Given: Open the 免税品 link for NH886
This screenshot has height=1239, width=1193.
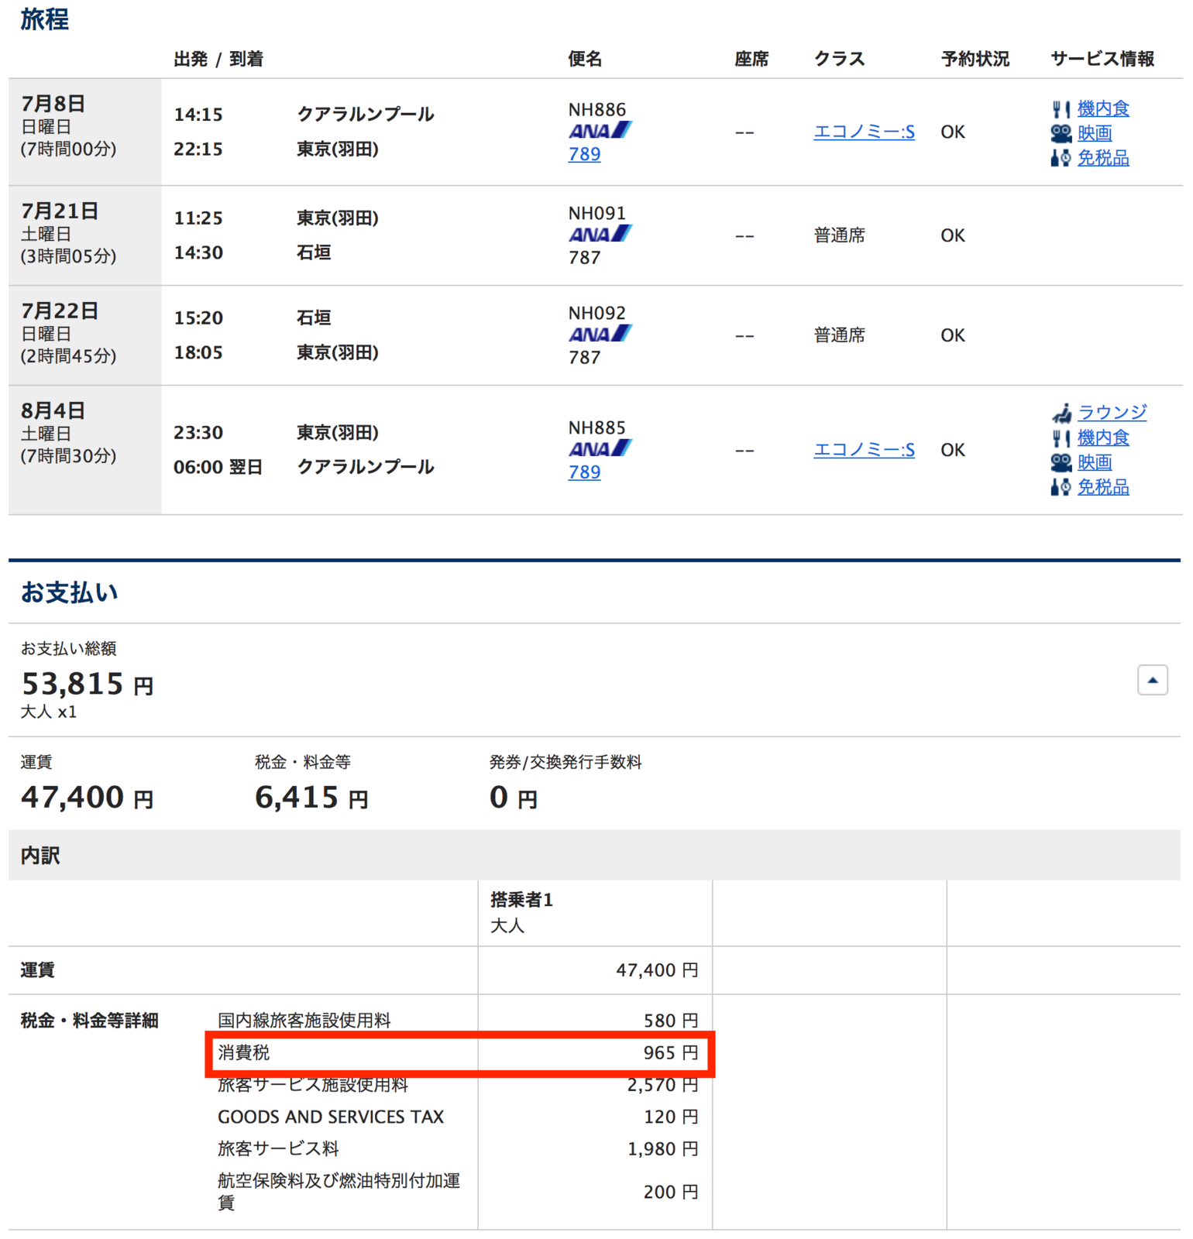Looking at the screenshot, I should tap(1103, 158).
